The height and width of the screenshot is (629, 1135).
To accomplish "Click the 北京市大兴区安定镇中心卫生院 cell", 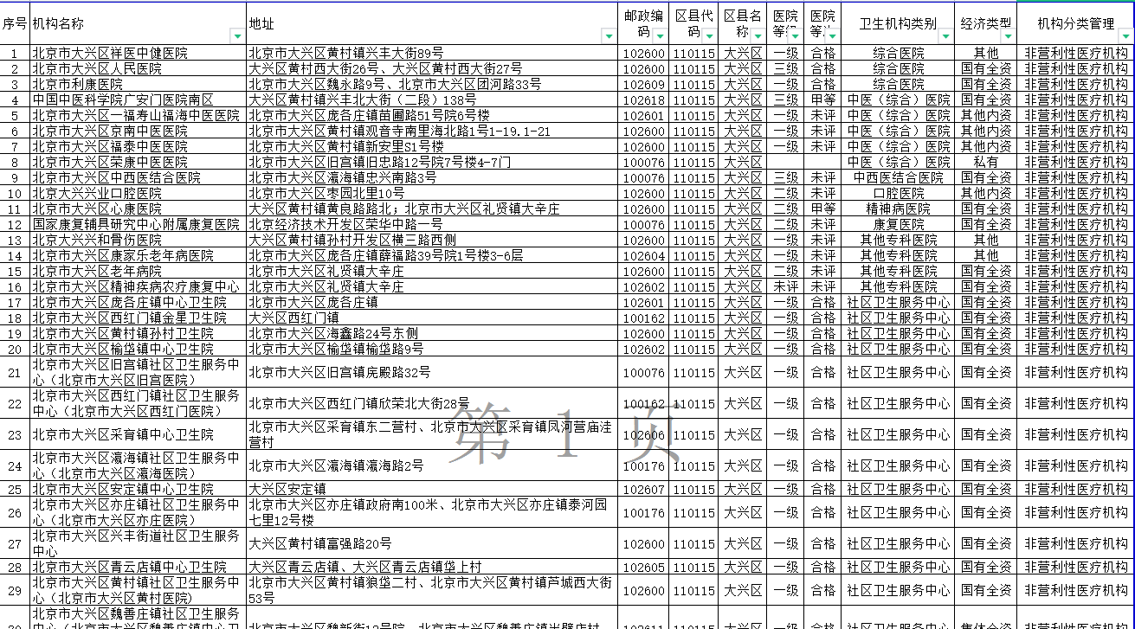I will coord(123,489).
